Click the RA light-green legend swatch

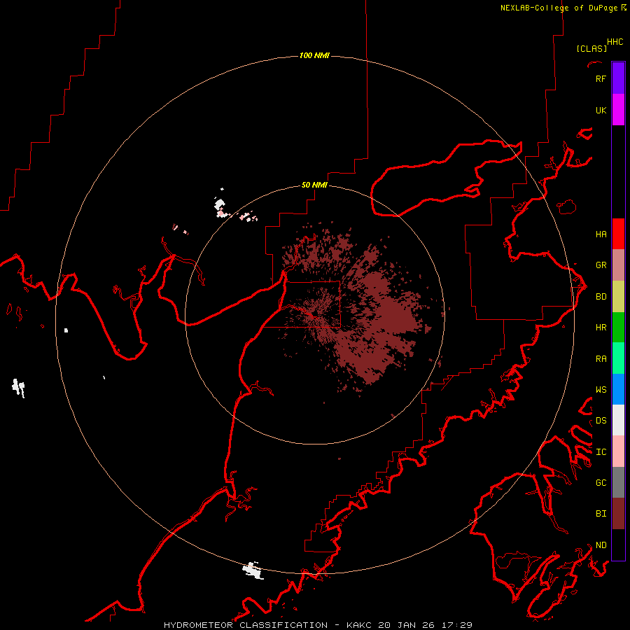[x=618, y=358]
